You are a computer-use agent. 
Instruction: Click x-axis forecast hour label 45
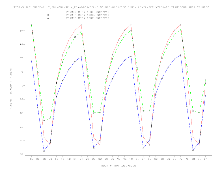(x=125, y=159)
